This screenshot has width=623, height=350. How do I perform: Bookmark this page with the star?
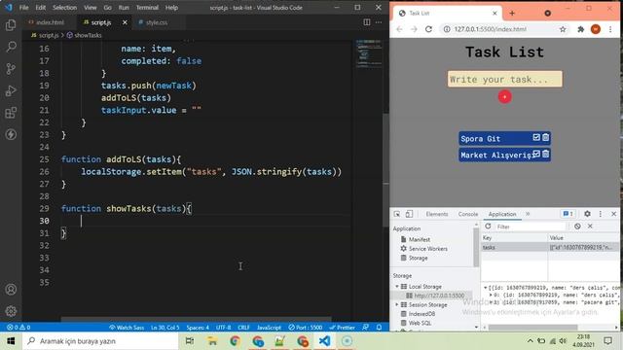coord(563,29)
